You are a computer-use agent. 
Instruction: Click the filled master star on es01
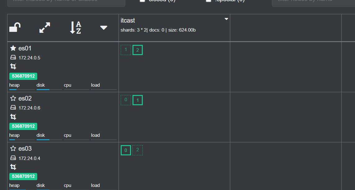(x=13, y=48)
